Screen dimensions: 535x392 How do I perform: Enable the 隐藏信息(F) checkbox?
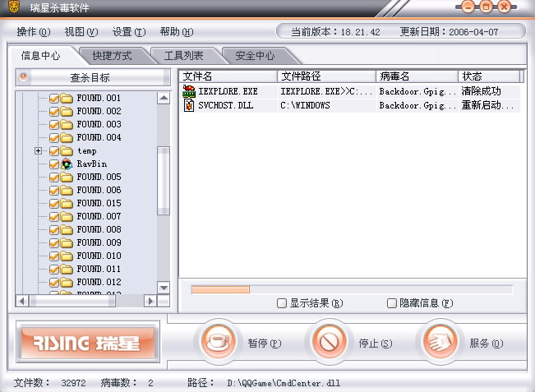tap(392, 303)
